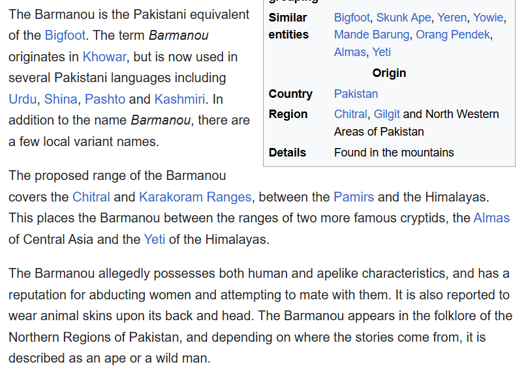This screenshot has height=373, width=526.
Task: Follow the Shina link
Action: pos(61,99)
